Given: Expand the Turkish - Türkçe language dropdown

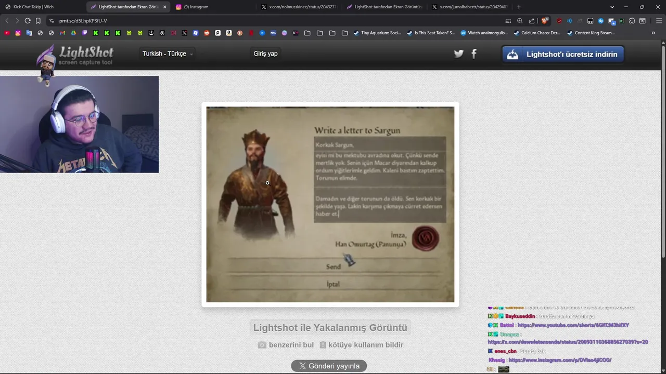Looking at the screenshot, I should point(168,54).
